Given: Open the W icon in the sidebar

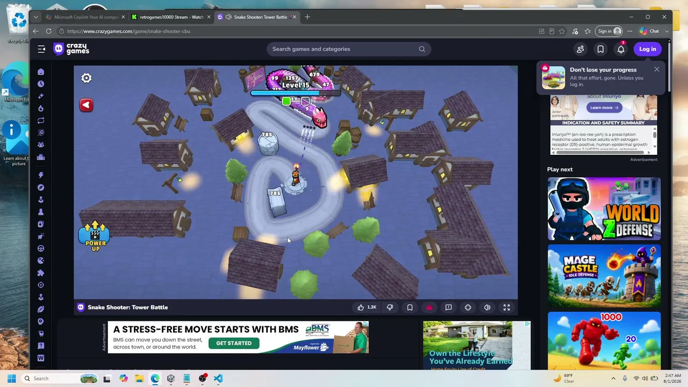Looking at the screenshot, I should tap(41, 358).
